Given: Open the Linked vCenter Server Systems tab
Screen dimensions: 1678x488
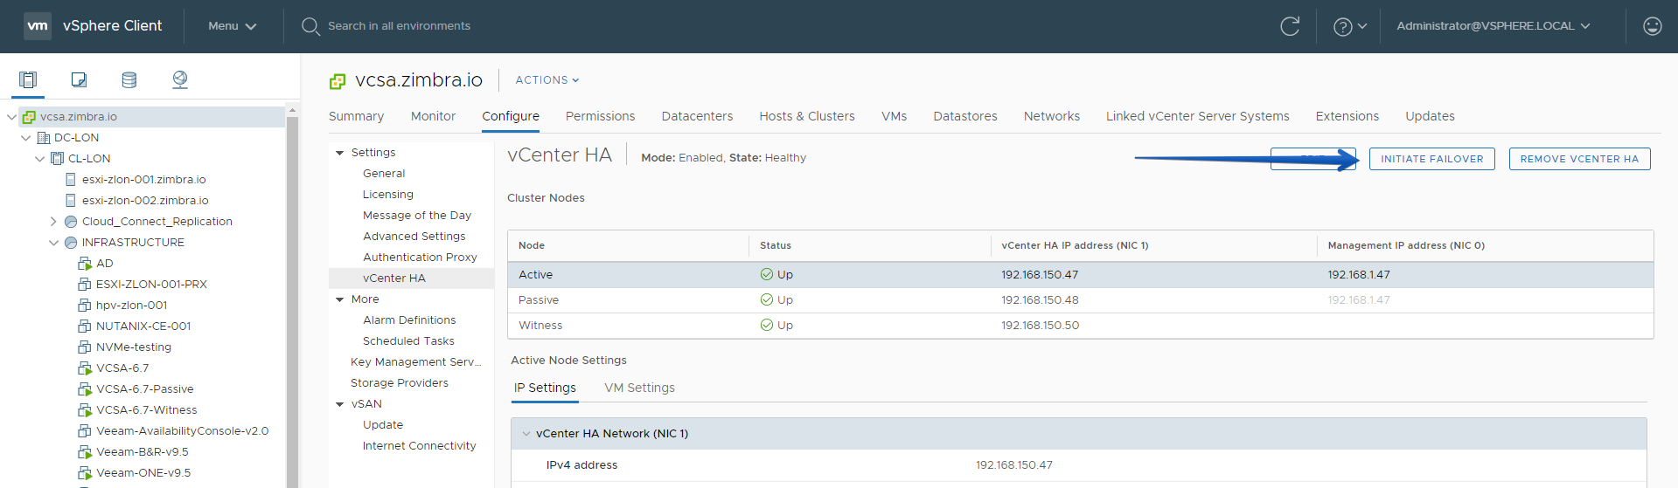Looking at the screenshot, I should point(1197,116).
